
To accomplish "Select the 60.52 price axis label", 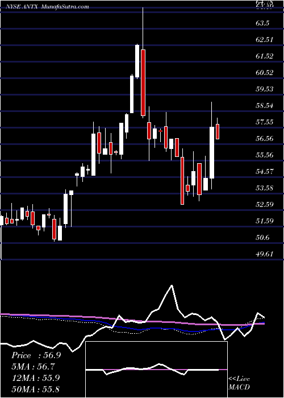I will [265, 73].
